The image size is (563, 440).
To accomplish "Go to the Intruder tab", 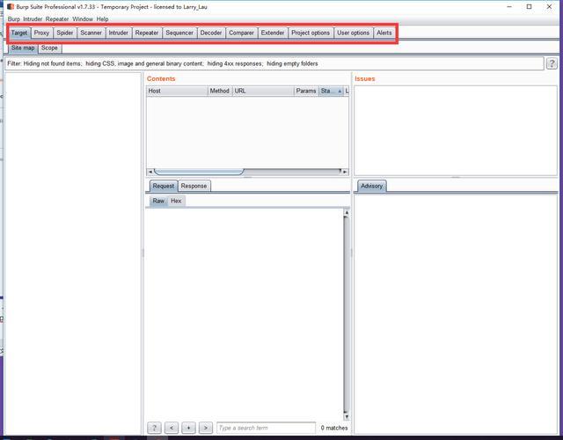I will pos(119,33).
